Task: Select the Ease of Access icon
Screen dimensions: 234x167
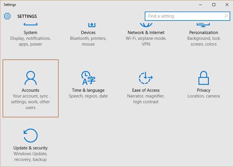Action: coord(146,78)
